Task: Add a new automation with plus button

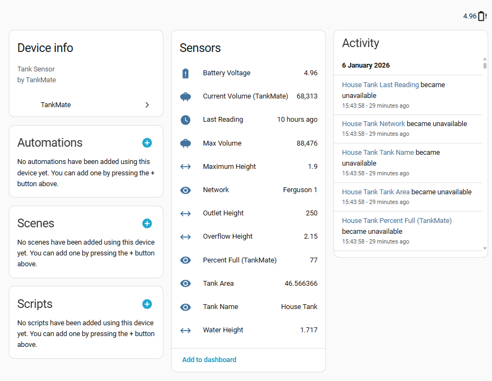Action: coord(147,143)
